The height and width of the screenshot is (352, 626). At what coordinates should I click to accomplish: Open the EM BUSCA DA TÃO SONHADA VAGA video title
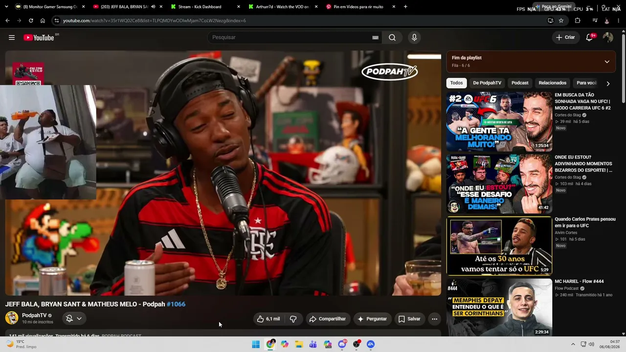pyautogui.click(x=583, y=101)
